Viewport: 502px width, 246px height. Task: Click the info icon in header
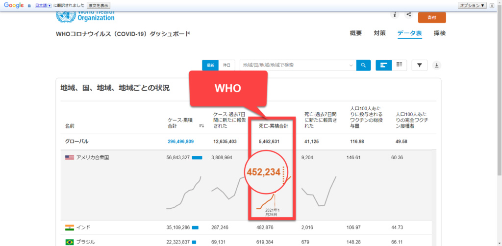[395, 15]
